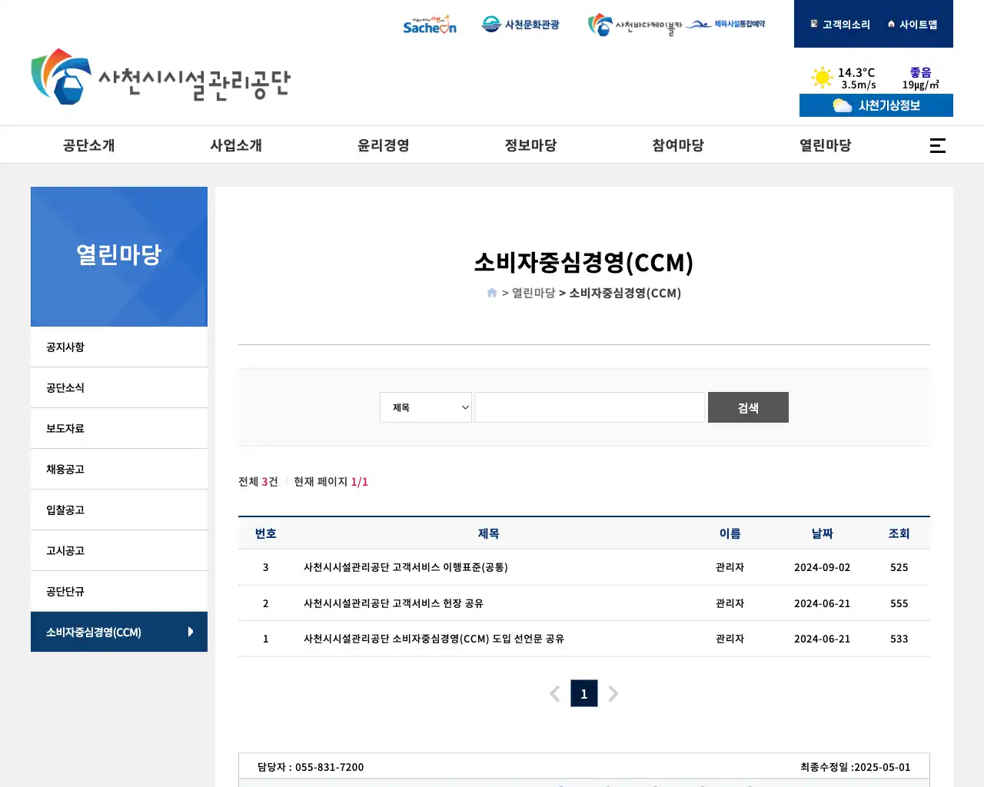This screenshot has height=787, width=984.
Task: Open 열린마당 main menu
Action: [826, 145]
